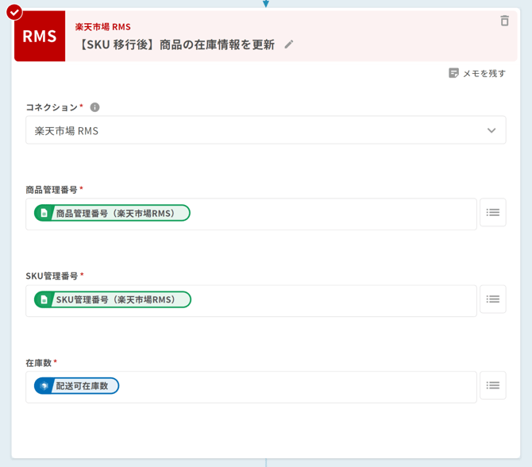Open the list picker for 在庫数
The width and height of the screenshot is (532, 467).
pyautogui.click(x=492, y=386)
